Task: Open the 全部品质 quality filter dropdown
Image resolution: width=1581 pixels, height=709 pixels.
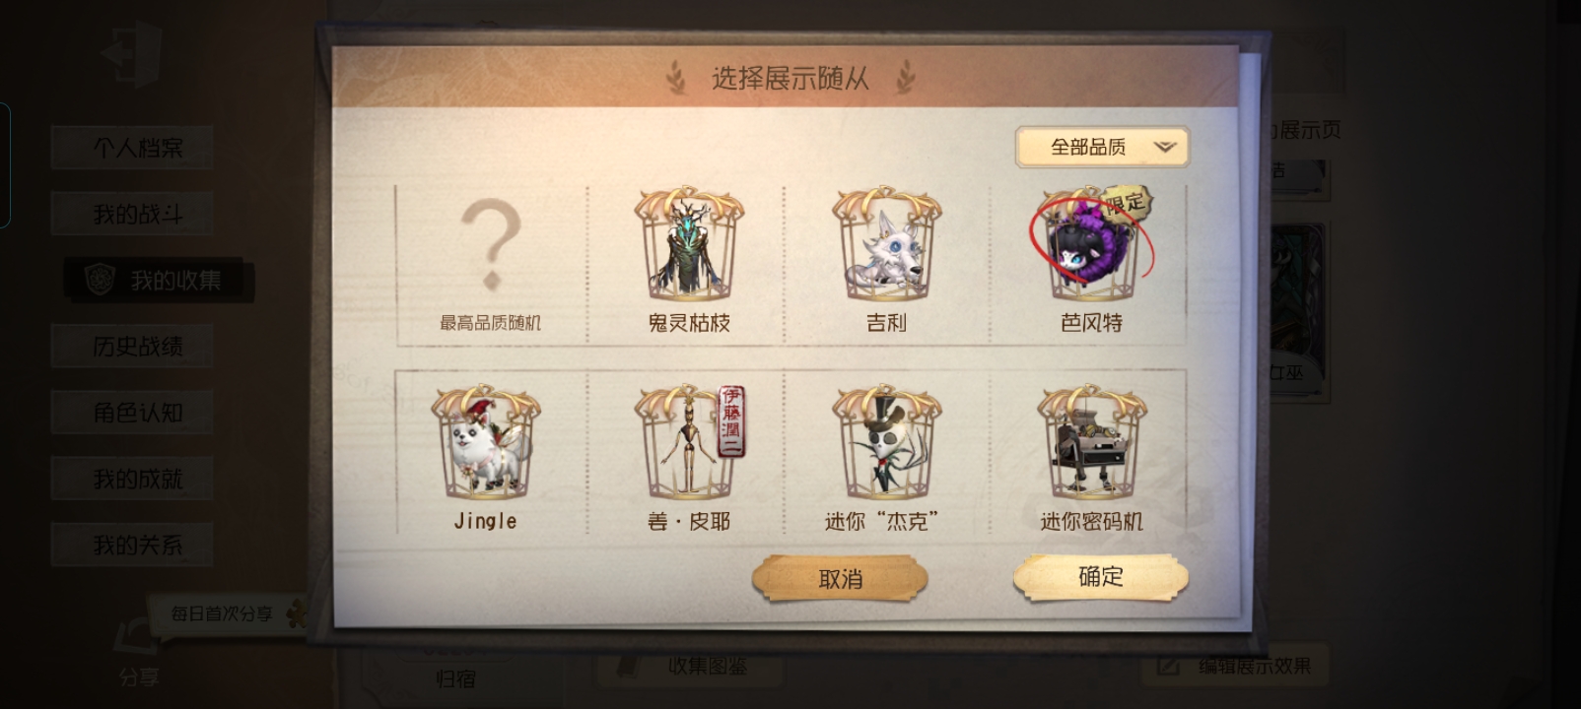Action: pos(1102,147)
